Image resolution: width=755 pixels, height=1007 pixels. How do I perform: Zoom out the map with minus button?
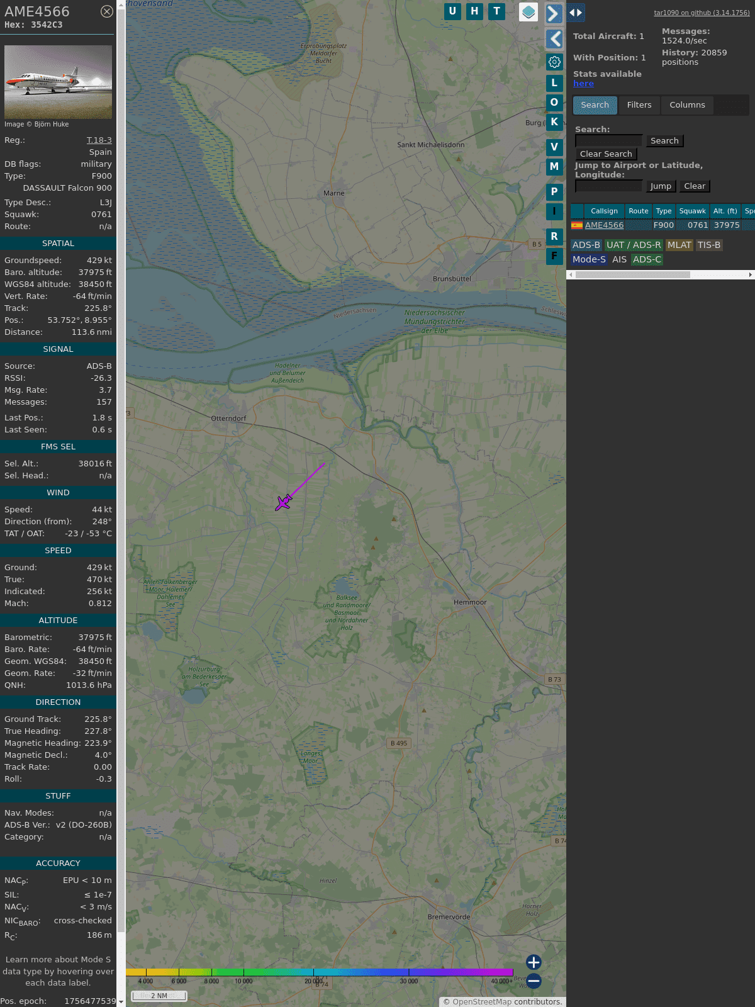click(x=534, y=981)
